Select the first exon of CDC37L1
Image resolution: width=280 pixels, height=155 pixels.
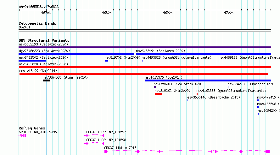point(105,152)
